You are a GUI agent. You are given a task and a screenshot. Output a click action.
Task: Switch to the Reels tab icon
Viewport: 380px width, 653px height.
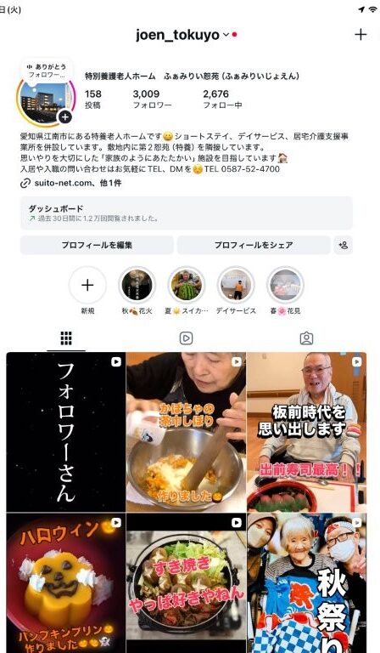[186, 338]
